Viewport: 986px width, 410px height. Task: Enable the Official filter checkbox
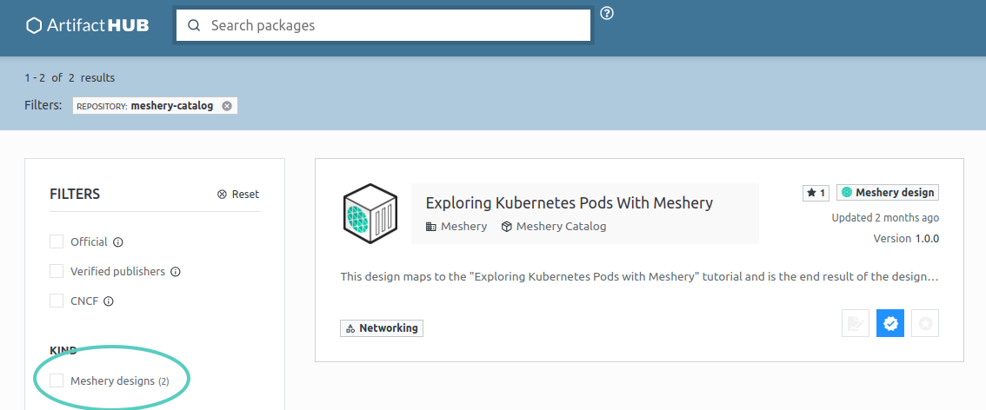click(57, 241)
